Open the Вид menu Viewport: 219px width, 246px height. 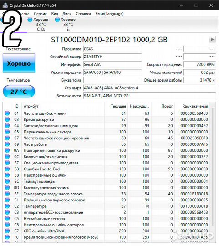pos(55,14)
